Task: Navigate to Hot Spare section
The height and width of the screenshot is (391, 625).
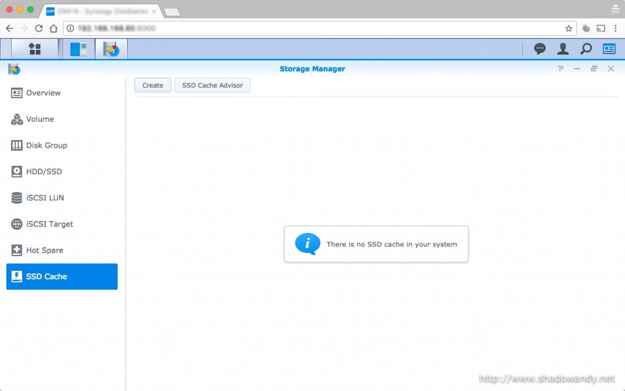Action: click(x=45, y=250)
